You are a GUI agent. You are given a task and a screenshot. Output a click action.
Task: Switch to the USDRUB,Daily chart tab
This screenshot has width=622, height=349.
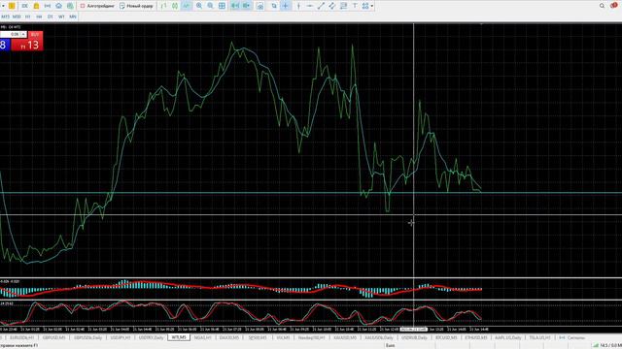pos(414,337)
